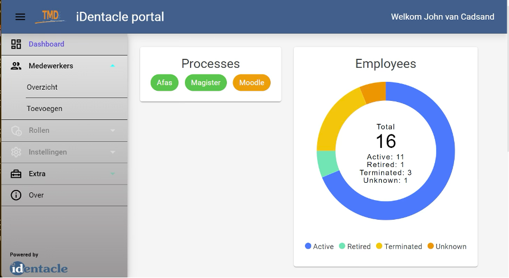Click the Instellingen gear icon

pos(16,152)
